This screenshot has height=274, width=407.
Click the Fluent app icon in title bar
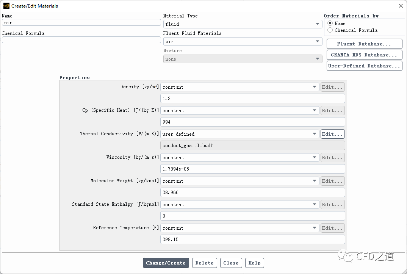click(6, 6)
